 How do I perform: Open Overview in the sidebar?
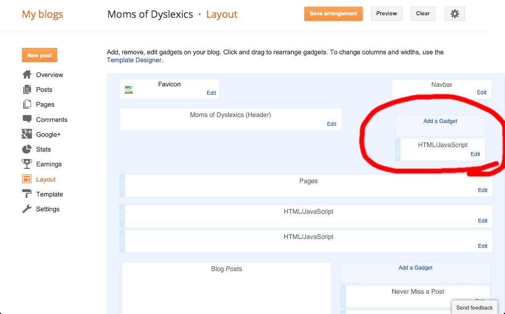[x=50, y=75]
